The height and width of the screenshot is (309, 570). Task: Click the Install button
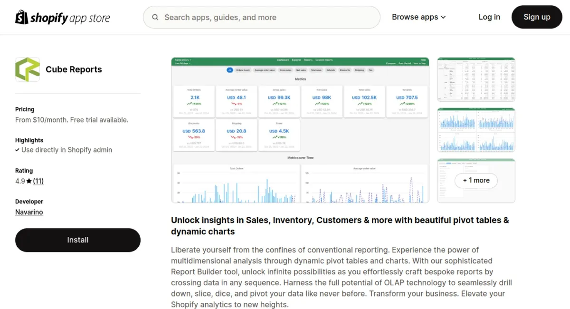78,240
